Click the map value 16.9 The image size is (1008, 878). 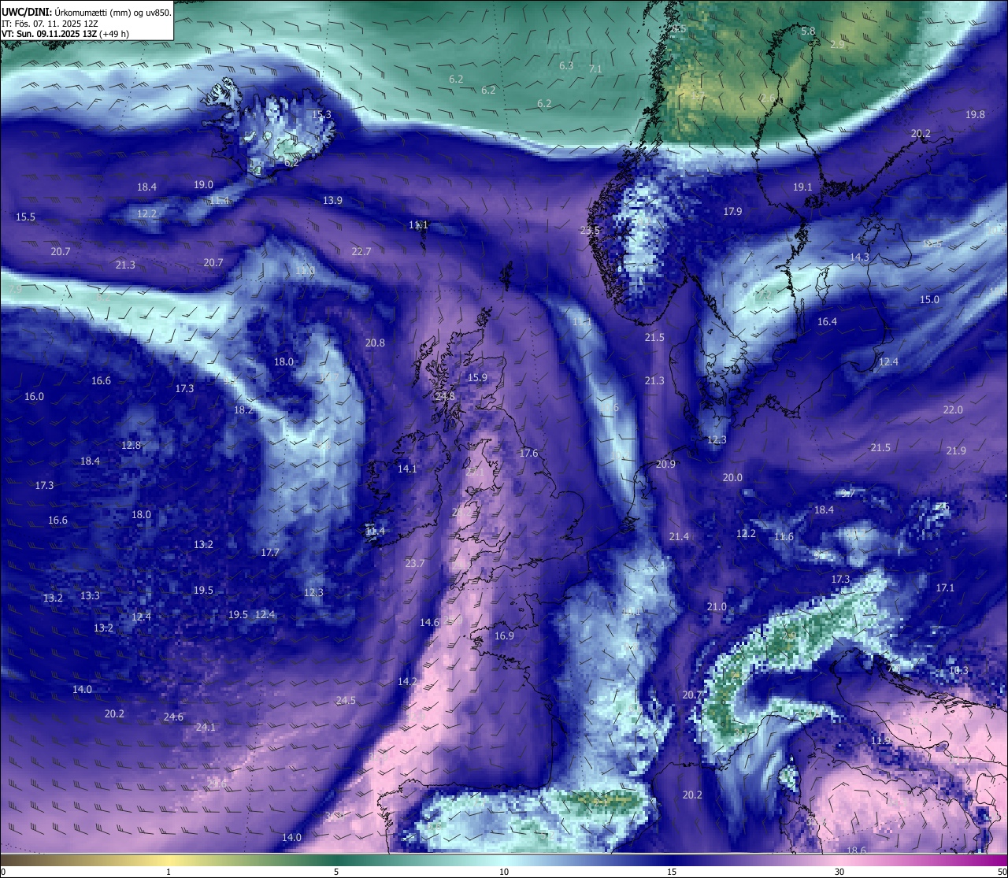click(504, 636)
